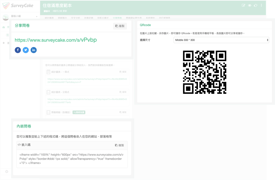The height and width of the screenshot is (180, 275).
Task: Click the 調查中 status label
Action: coord(47,11)
